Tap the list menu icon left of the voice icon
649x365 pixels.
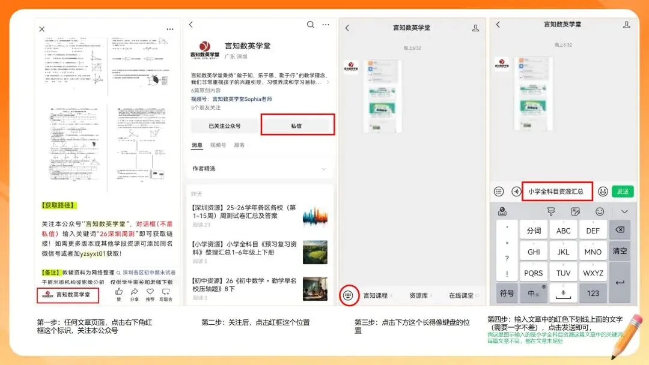(x=499, y=192)
